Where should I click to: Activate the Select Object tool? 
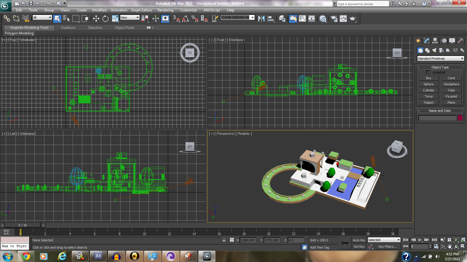[57, 19]
